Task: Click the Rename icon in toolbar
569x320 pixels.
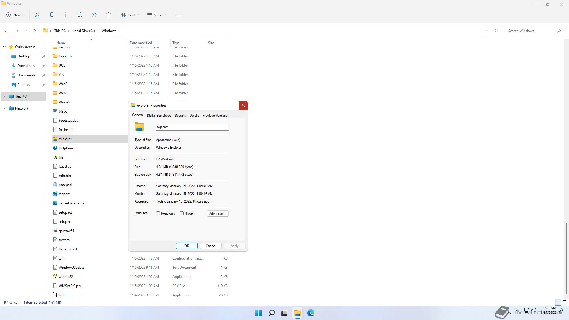Action: (x=80, y=15)
